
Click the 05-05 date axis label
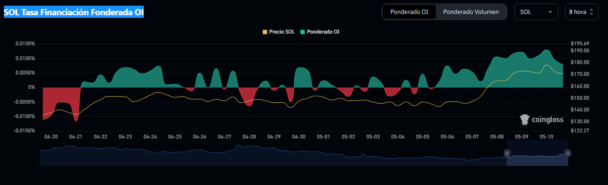point(423,137)
